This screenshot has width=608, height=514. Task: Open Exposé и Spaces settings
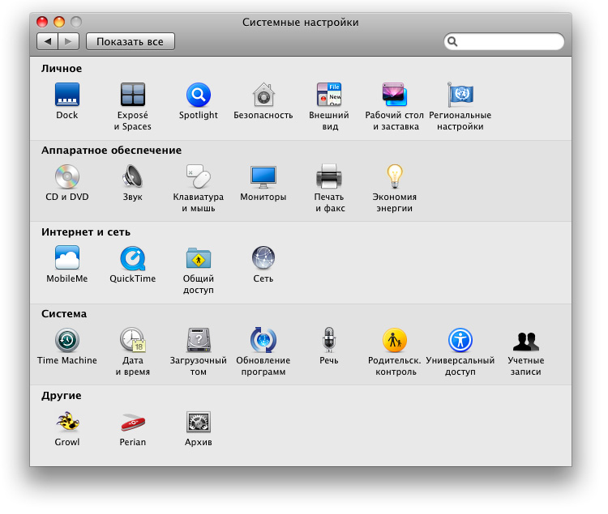pos(133,95)
